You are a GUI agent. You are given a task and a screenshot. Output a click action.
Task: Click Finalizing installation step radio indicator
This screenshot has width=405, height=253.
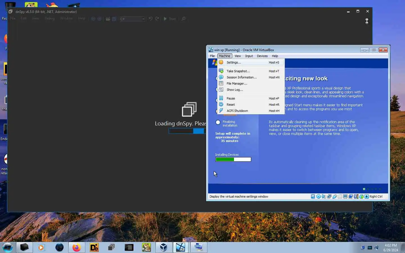pyautogui.click(x=218, y=122)
